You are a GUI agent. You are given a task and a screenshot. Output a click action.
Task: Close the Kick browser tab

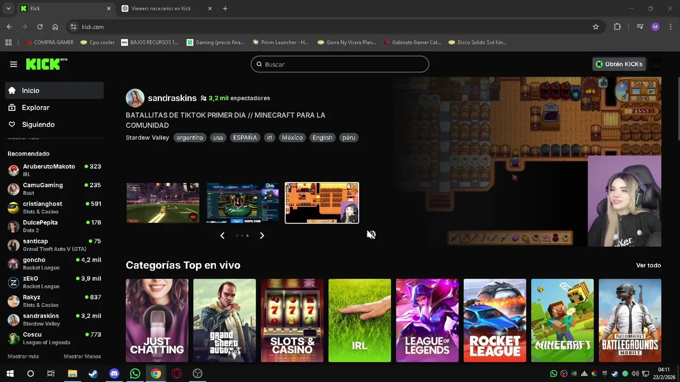(109, 8)
